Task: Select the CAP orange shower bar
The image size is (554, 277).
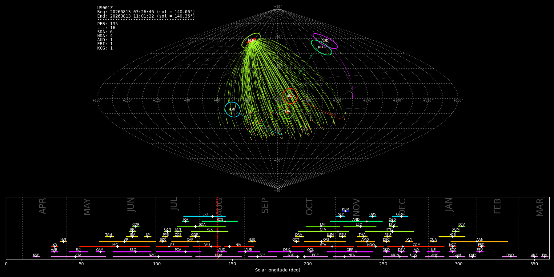Action: (191, 242)
